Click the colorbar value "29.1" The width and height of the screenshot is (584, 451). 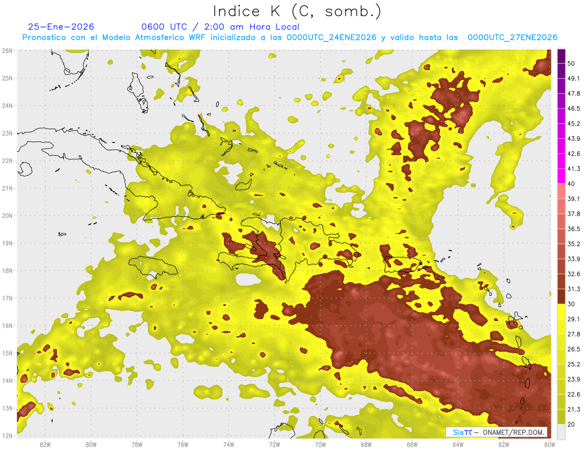click(574, 319)
